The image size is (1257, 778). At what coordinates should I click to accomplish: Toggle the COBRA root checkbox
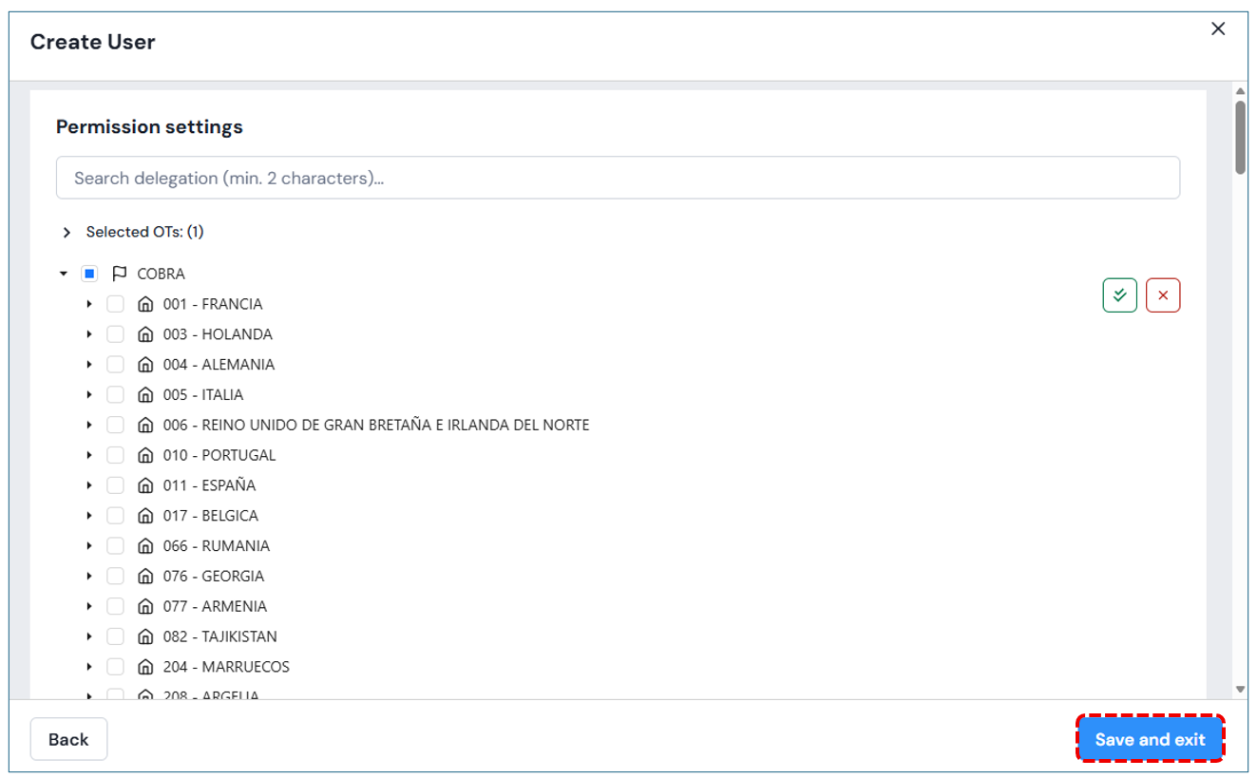click(89, 274)
